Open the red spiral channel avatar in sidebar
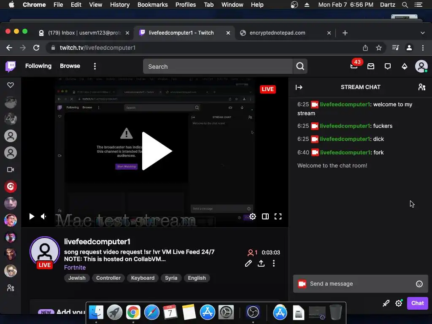 11,186
